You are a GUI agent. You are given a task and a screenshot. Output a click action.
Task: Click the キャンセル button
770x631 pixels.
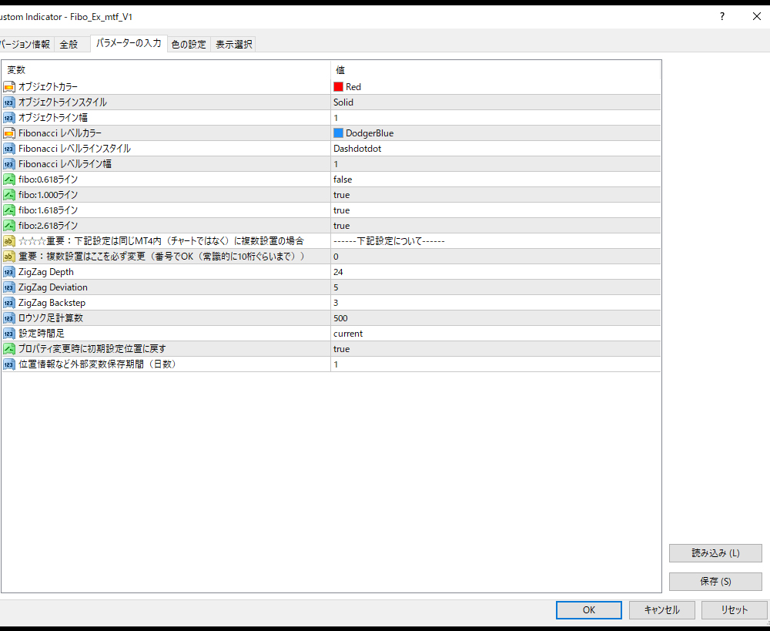[x=662, y=610]
